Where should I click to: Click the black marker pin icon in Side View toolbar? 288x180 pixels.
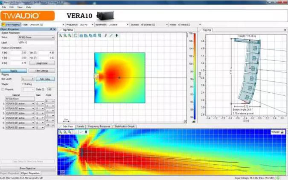[86, 132]
